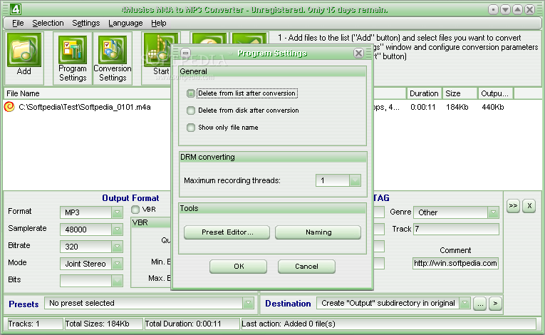The height and width of the screenshot is (335, 545).
Task: Open the Selection menu
Action: [x=48, y=23]
